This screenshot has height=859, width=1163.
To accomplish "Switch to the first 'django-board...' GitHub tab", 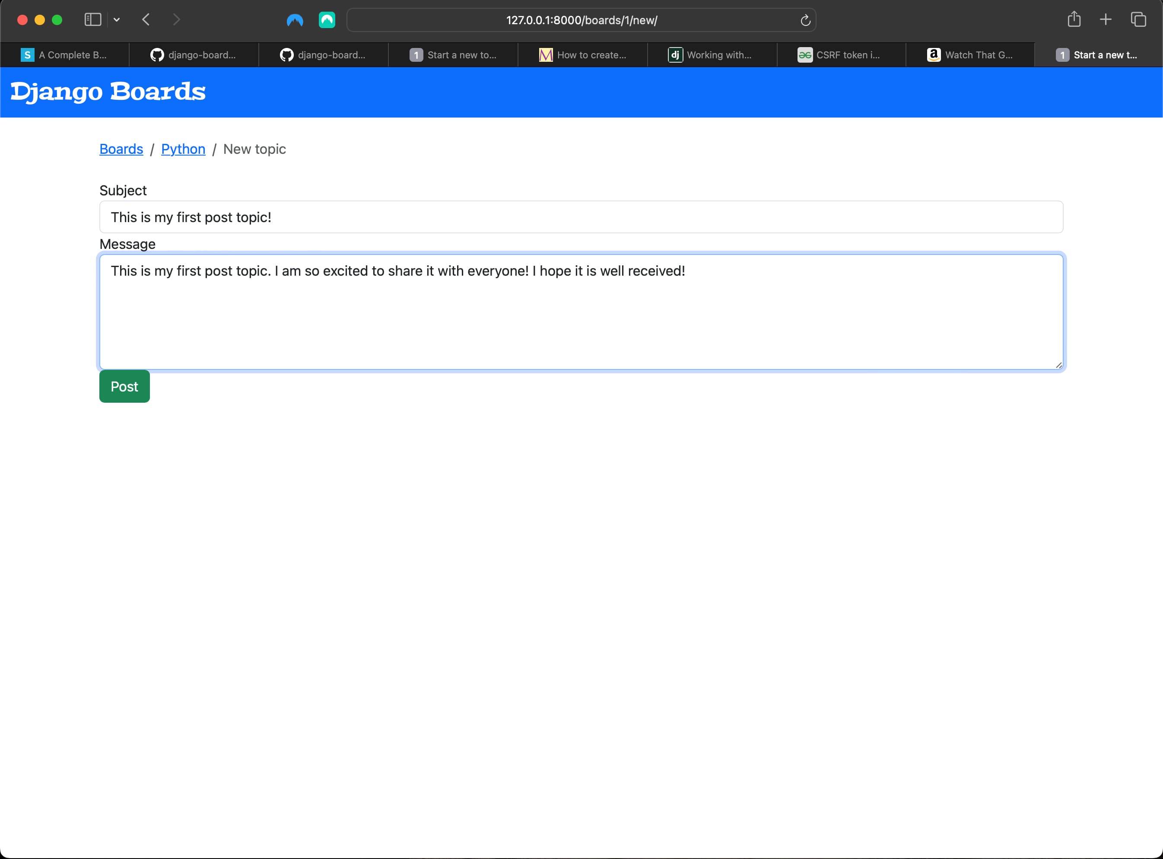I will pyautogui.click(x=194, y=54).
